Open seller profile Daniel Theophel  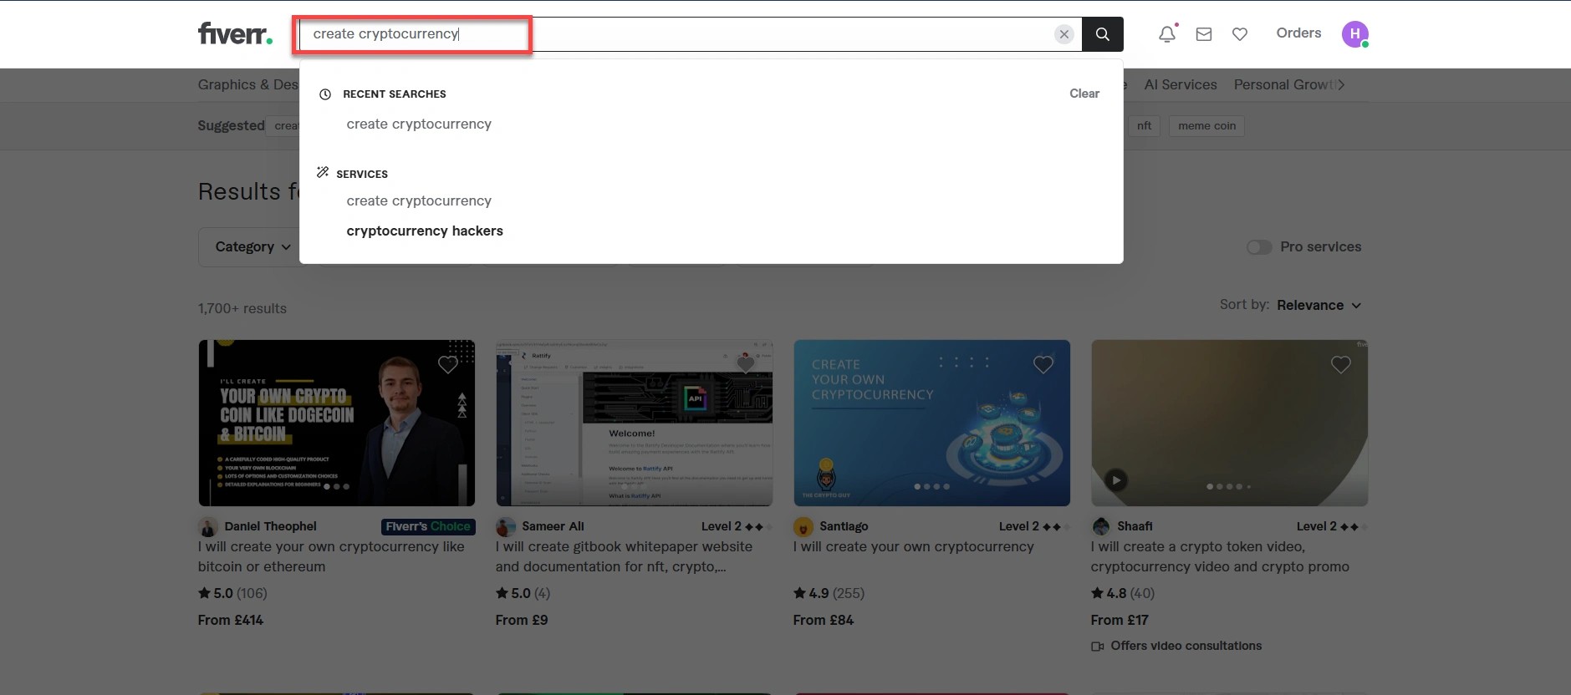pyautogui.click(x=270, y=526)
